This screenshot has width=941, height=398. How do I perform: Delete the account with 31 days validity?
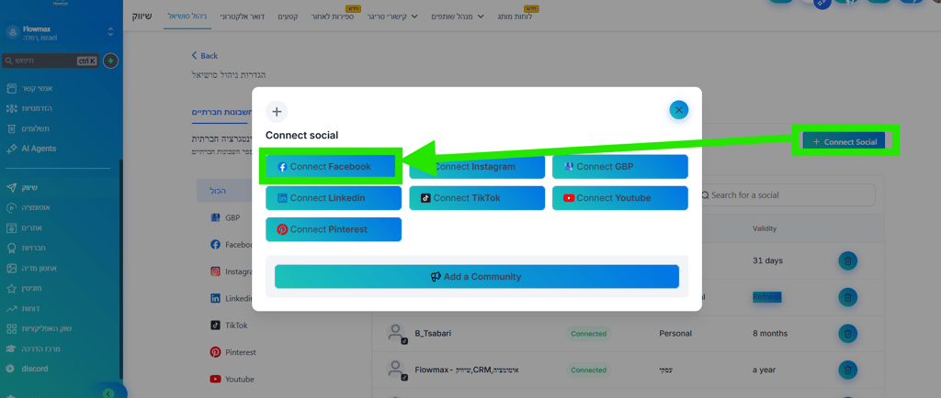coord(847,261)
